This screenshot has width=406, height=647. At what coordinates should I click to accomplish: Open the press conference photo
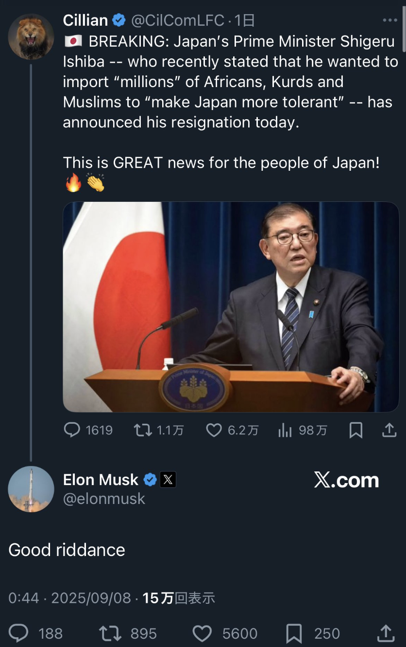[231, 307]
